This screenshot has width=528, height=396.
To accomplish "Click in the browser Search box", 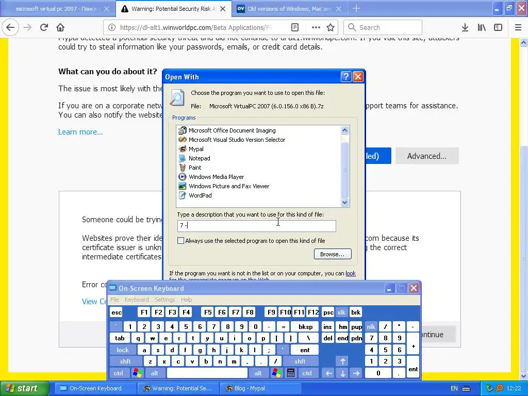I will click(x=383, y=28).
